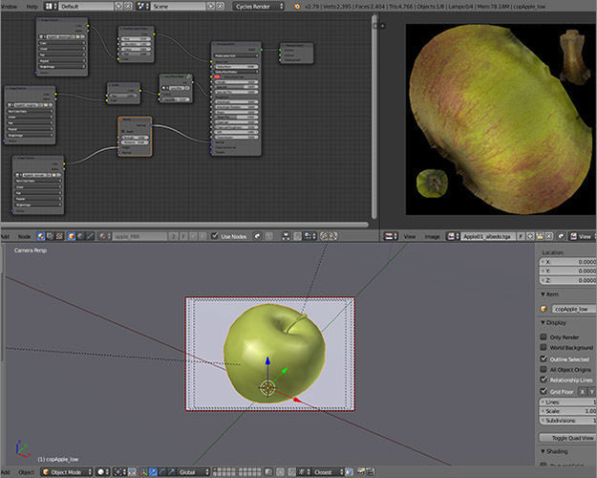Open the Global orientation dropdown
The width and height of the screenshot is (597, 478).
click(x=193, y=472)
